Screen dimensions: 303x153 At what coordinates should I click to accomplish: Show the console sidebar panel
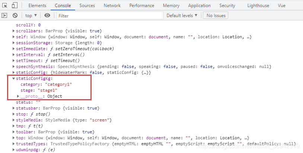(x=5, y=16)
